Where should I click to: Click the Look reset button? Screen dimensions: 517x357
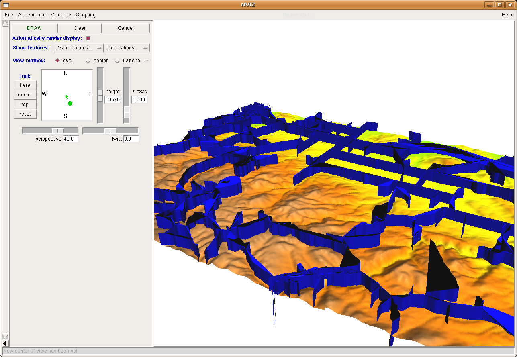pyautogui.click(x=25, y=114)
